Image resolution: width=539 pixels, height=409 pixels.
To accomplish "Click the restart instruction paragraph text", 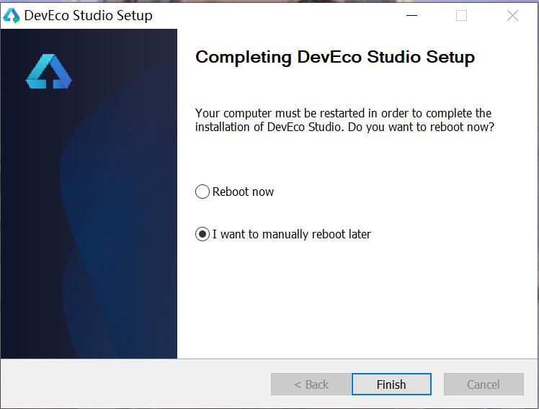I will click(344, 120).
